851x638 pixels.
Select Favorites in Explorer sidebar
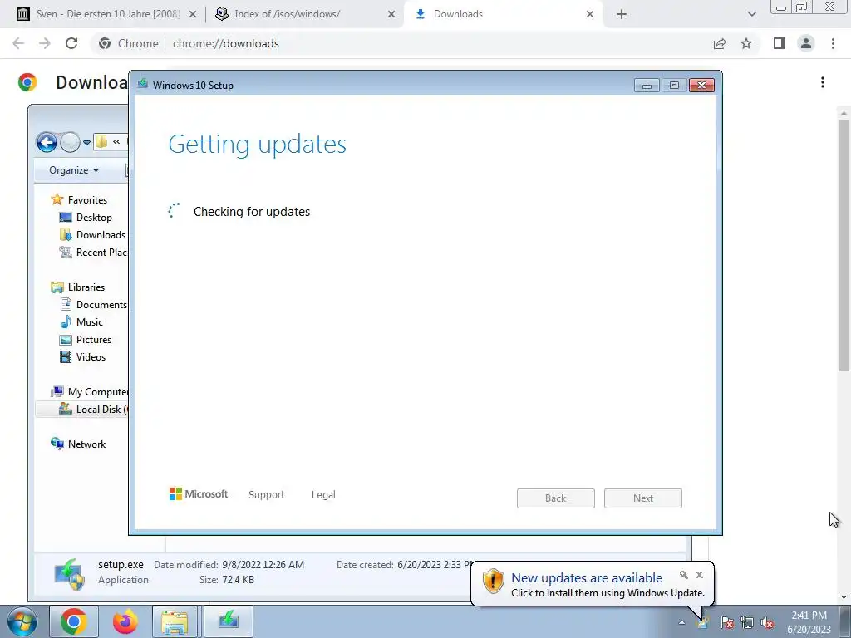click(86, 199)
